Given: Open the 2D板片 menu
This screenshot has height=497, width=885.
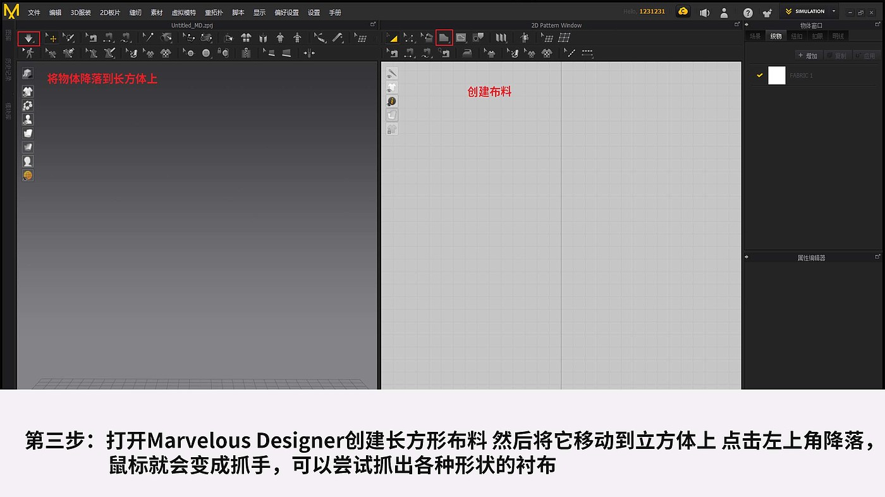Looking at the screenshot, I should click(x=110, y=13).
